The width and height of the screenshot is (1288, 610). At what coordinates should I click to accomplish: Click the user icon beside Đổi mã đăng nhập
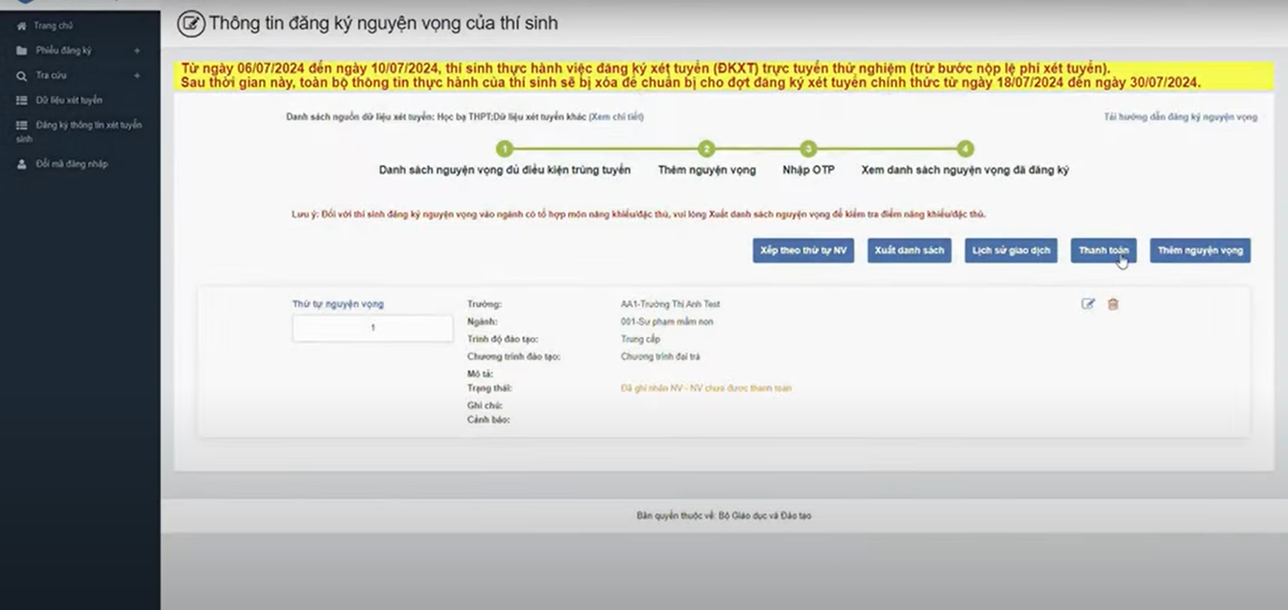click(21, 164)
